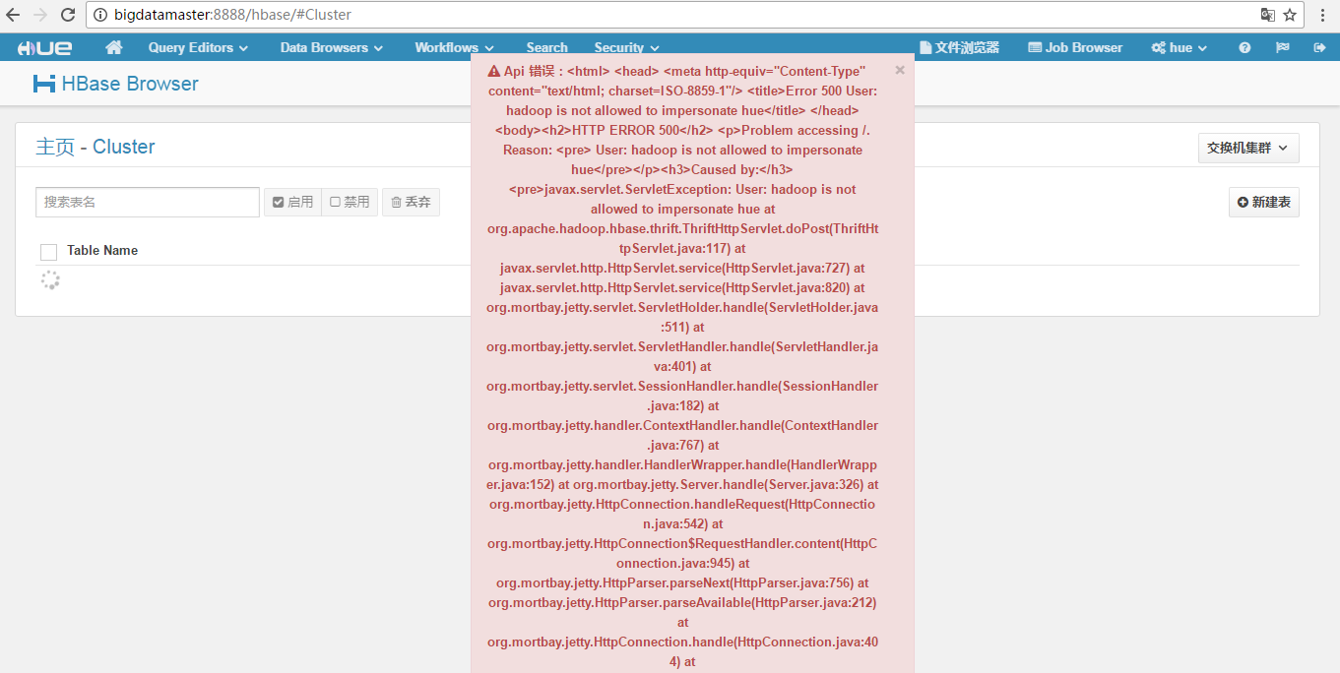Expand the Security menu
Viewport: 1340px width, 673px height.
[626, 47]
